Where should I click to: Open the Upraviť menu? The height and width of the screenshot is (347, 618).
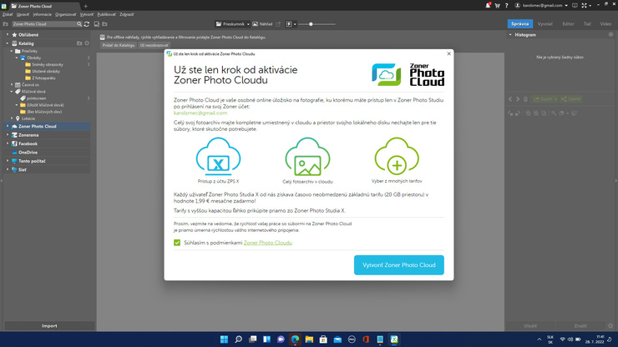click(23, 14)
